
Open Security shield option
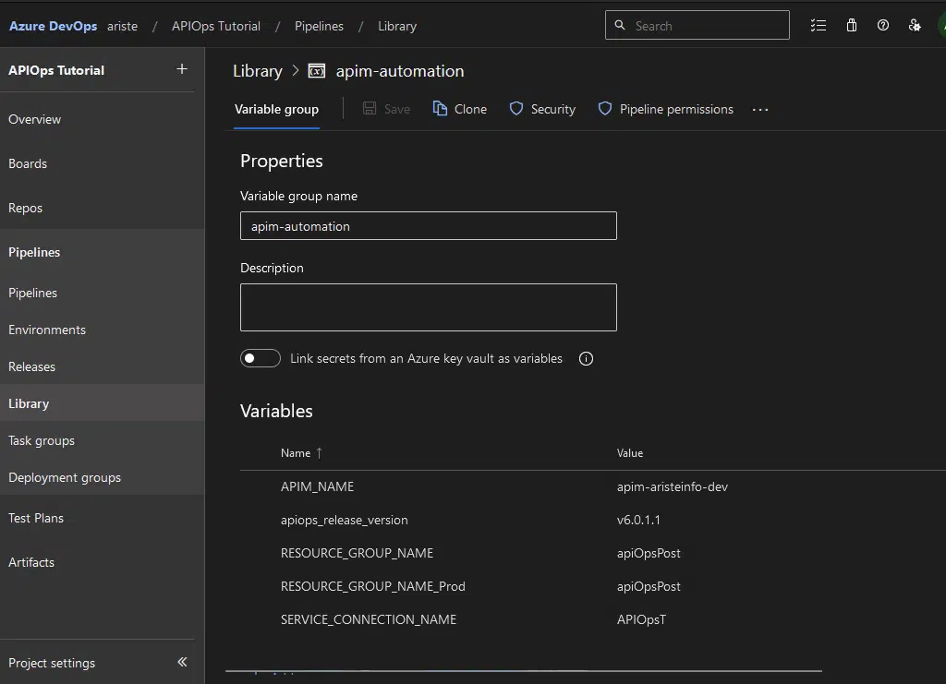pyautogui.click(x=542, y=109)
